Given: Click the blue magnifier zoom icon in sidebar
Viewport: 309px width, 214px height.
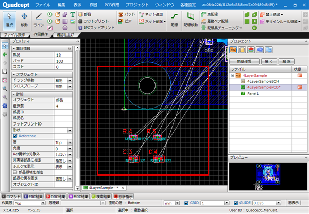Looking at the screenshot, I should pyautogui.click(x=5, y=88).
